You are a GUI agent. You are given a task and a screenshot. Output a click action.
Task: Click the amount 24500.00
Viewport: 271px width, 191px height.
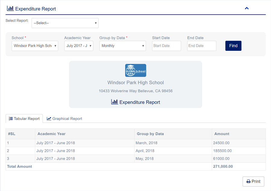pyautogui.click(x=221, y=143)
